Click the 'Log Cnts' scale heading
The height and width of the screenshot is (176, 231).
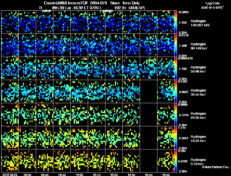tap(213, 3)
